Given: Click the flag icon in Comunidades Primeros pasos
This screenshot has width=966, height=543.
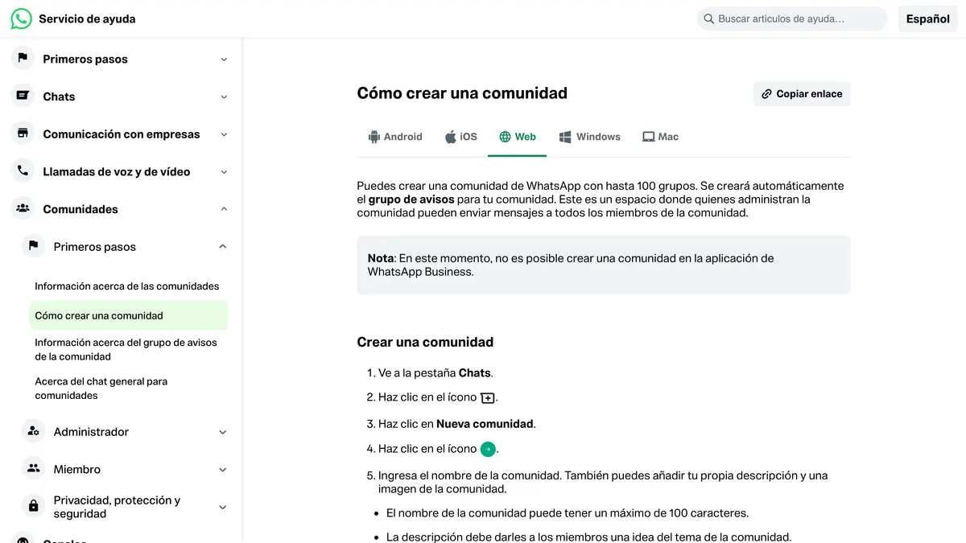Looking at the screenshot, I should (x=33, y=246).
